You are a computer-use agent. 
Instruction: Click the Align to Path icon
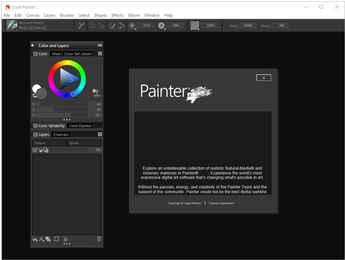[x=112, y=26]
